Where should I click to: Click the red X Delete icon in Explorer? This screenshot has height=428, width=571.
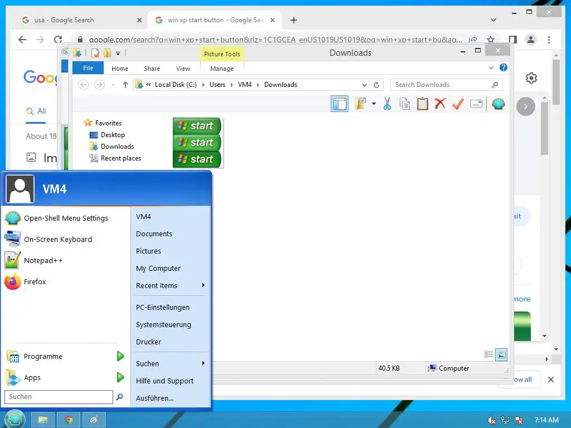tap(440, 104)
